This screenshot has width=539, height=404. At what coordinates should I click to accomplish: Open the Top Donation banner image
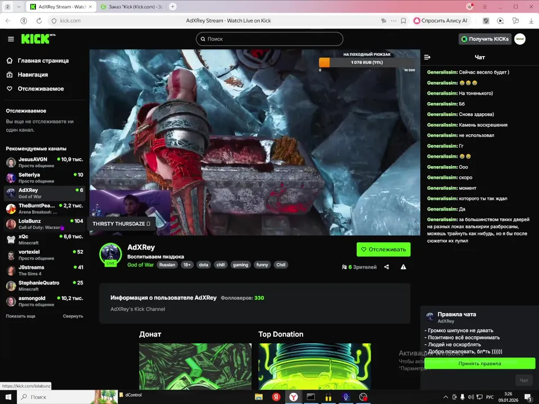(314, 366)
